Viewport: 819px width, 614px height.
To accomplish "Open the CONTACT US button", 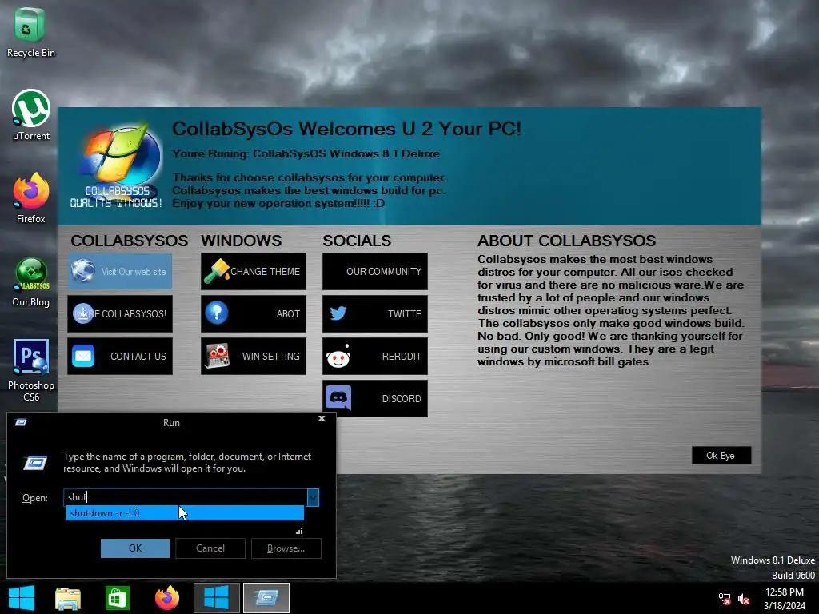I will pyautogui.click(x=120, y=356).
